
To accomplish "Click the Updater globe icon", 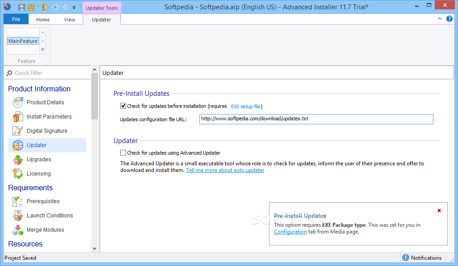I will (17, 145).
